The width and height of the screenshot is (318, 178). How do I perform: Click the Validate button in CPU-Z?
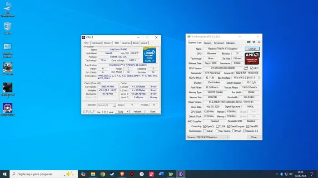(x=137, y=111)
